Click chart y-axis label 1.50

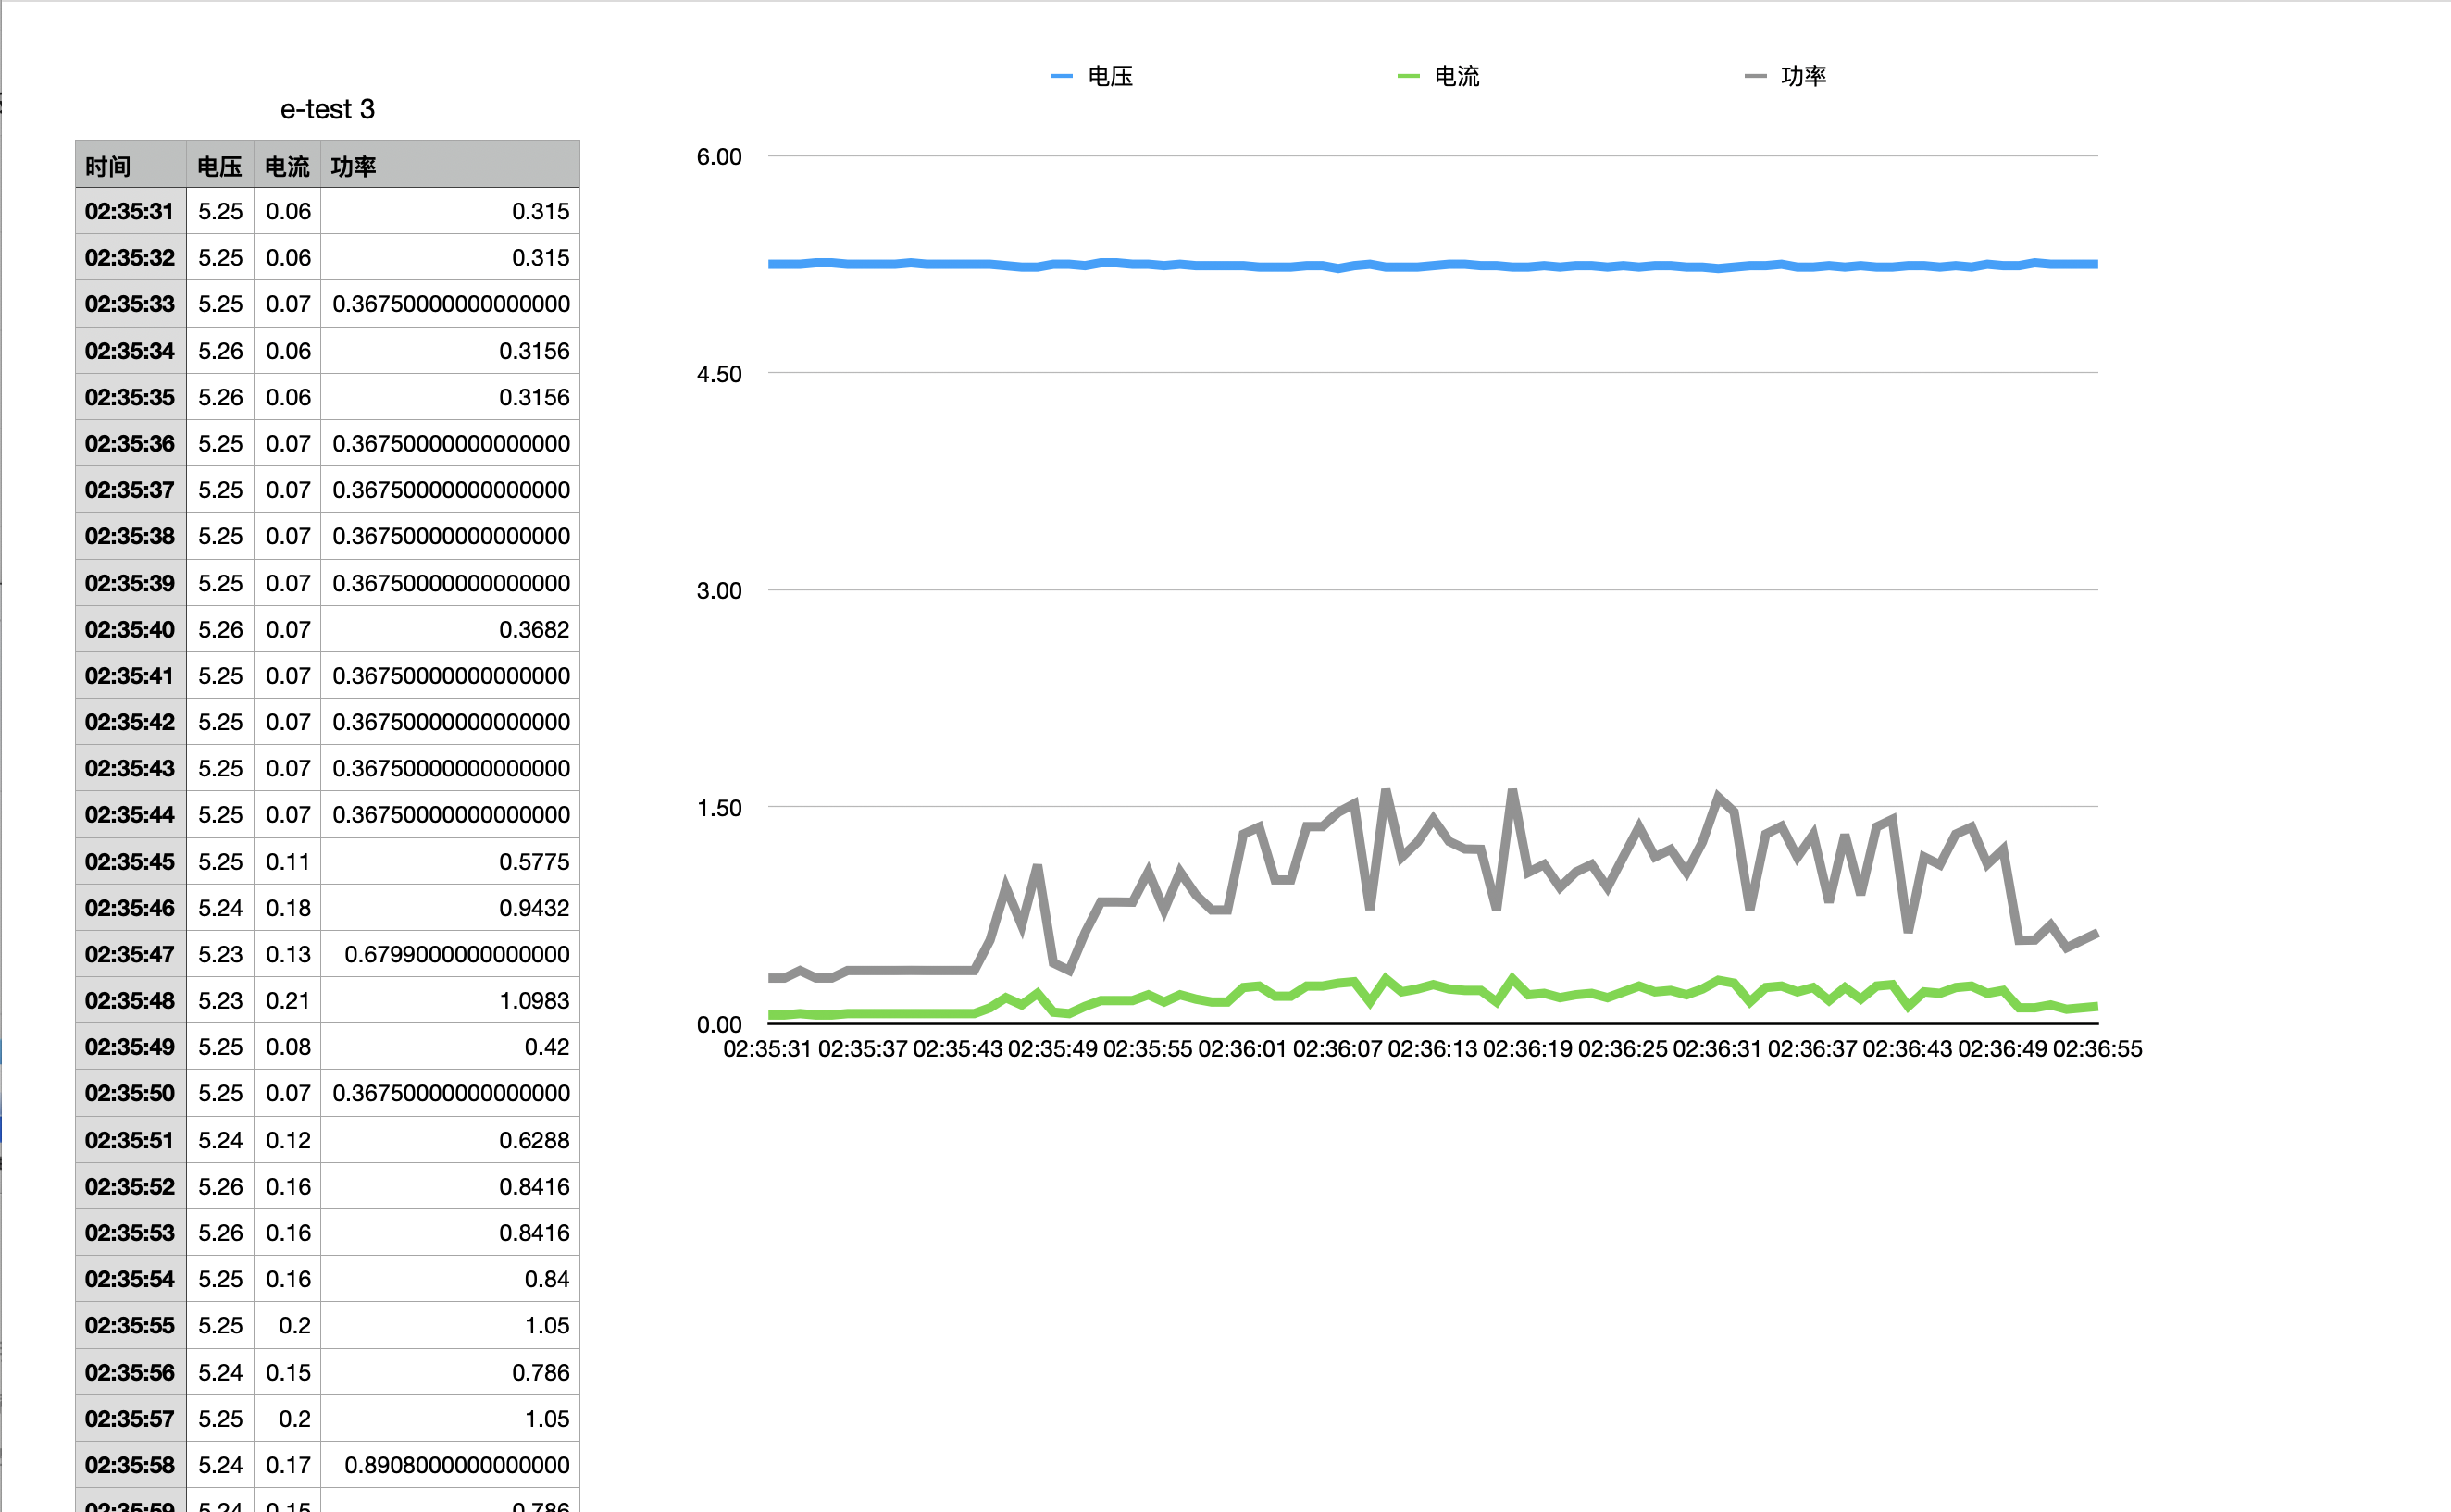[x=719, y=808]
